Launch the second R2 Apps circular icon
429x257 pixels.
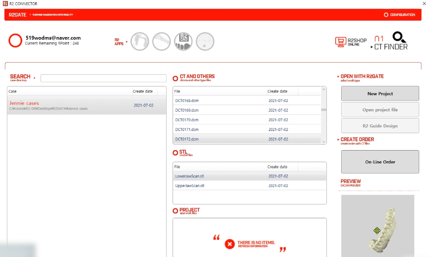click(161, 41)
